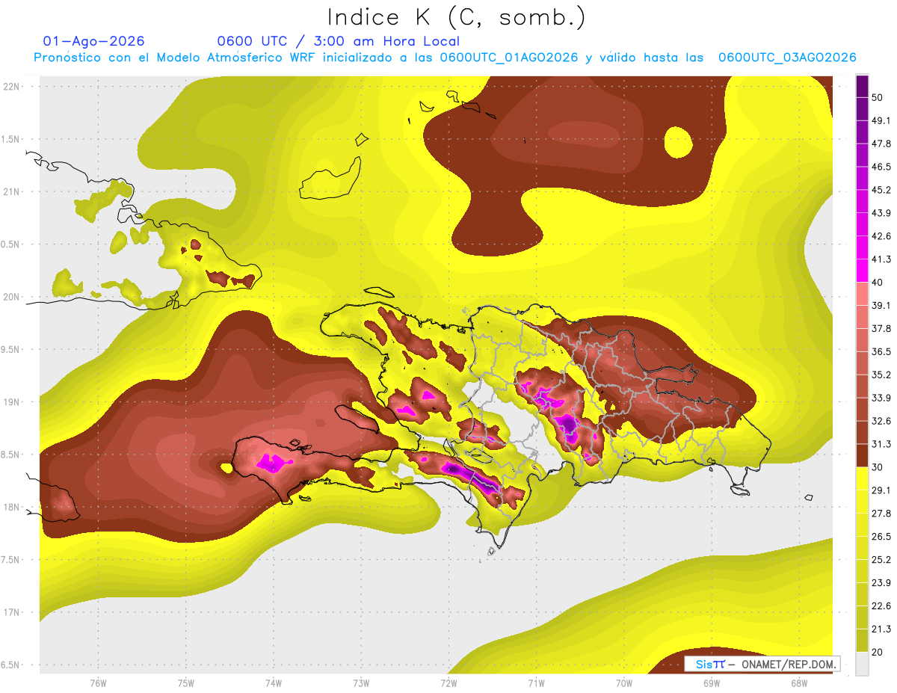This screenshot has width=897, height=693.
Task: Click the '76W' longitude label
Action: point(98,683)
